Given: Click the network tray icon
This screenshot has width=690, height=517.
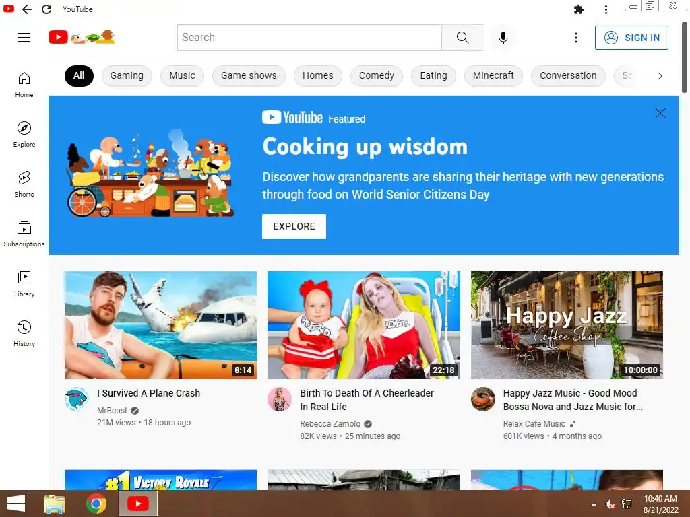Looking at the screenshot, I should click(627, 504).
